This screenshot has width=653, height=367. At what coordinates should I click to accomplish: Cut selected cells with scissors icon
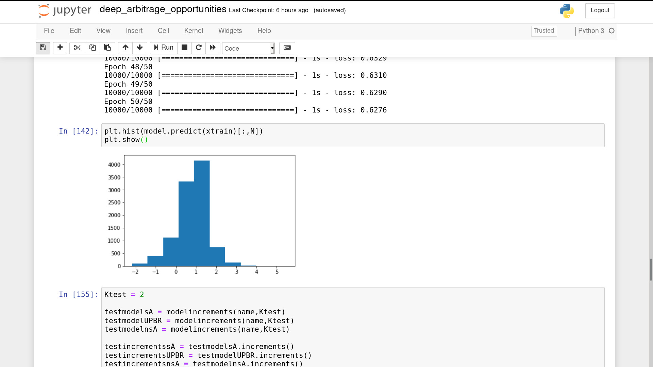click(77, 48)
